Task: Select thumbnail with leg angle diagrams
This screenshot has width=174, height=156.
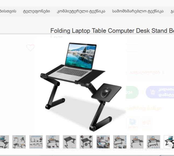Action: point(36,142)
